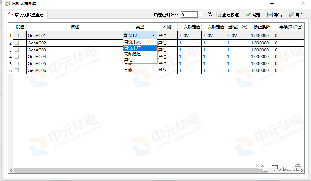Click the 额定延时(ns) input field

click(x=189, y=15)
